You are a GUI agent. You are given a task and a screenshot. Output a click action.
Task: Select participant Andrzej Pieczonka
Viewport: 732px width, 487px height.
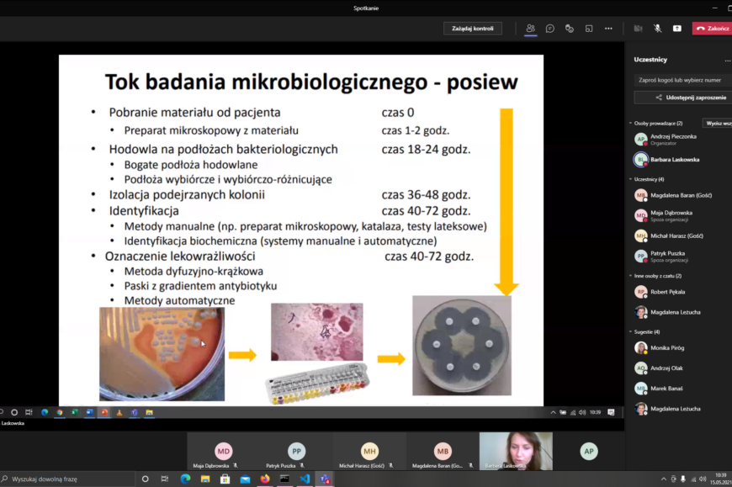coord(679,139)
